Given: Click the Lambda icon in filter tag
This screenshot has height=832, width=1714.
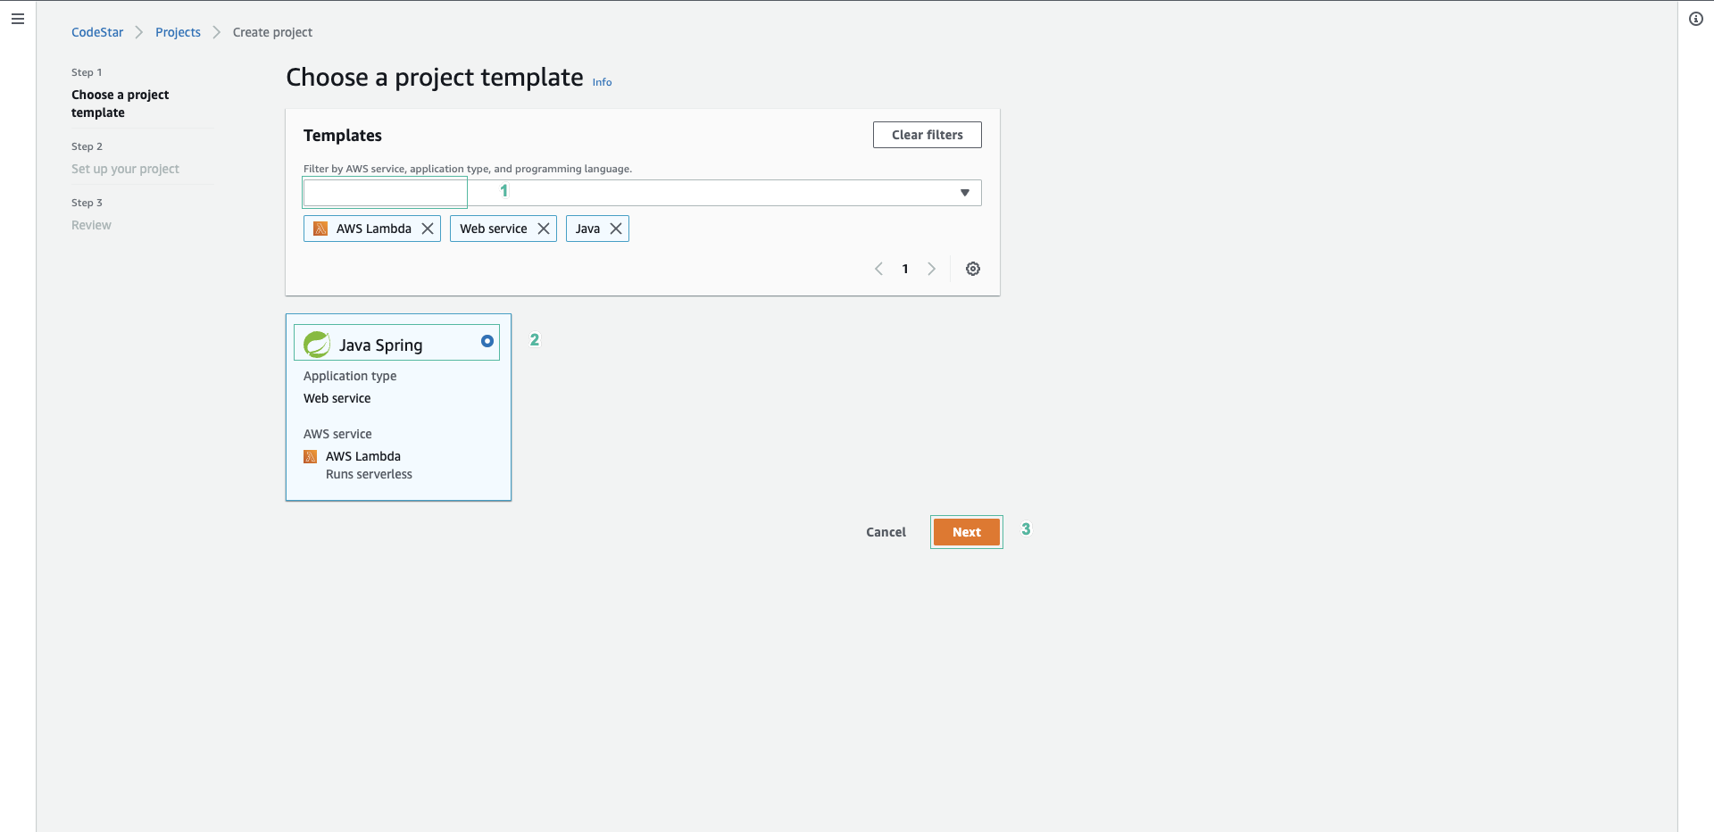Looking at the screenshot, I should pyautogui.click(x=320, y=229).
